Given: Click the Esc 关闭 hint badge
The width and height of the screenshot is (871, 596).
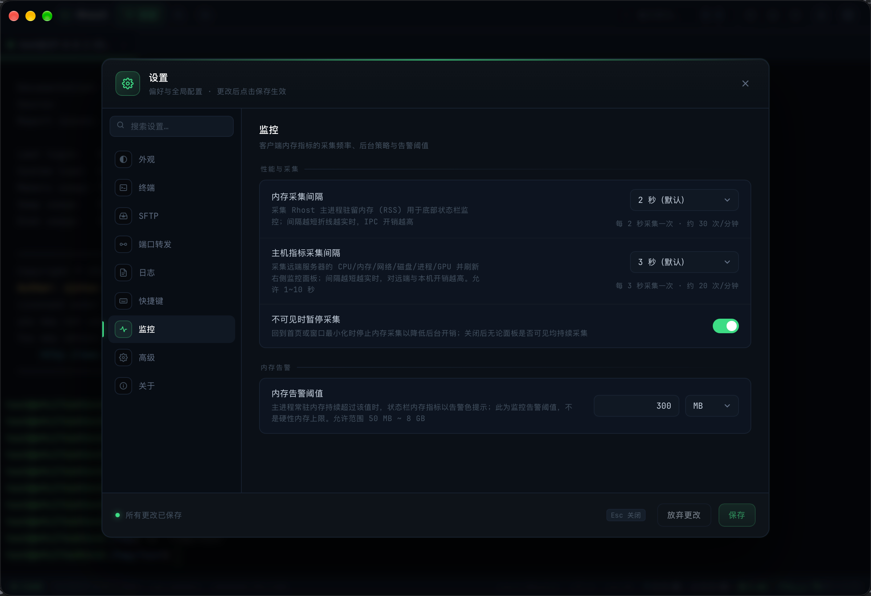Looking at the screenshot, I should (626, 515).
